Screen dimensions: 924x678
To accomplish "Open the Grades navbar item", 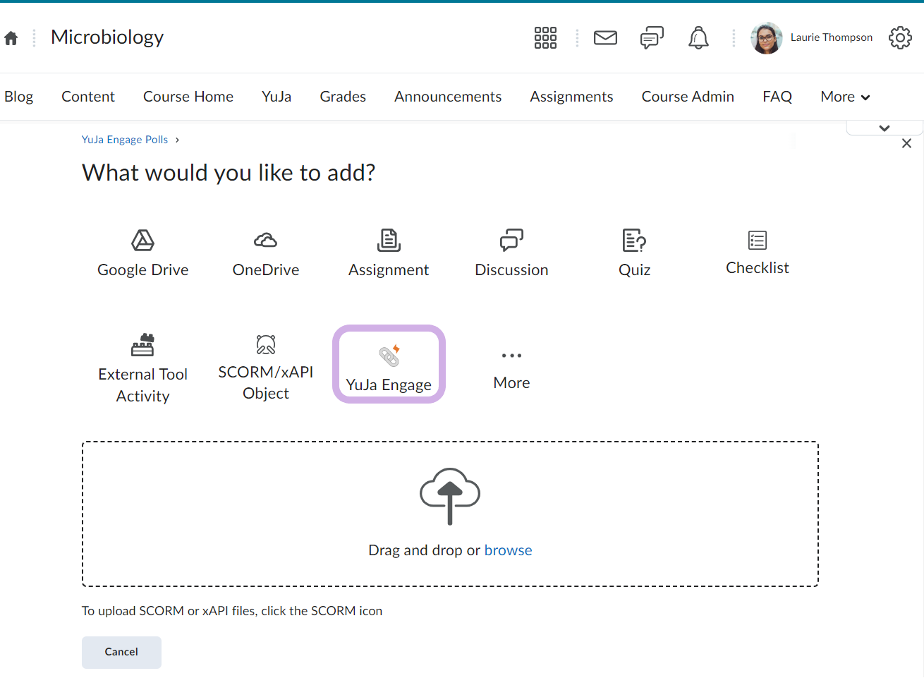I will pyautogui.click(x=343, y=97).
